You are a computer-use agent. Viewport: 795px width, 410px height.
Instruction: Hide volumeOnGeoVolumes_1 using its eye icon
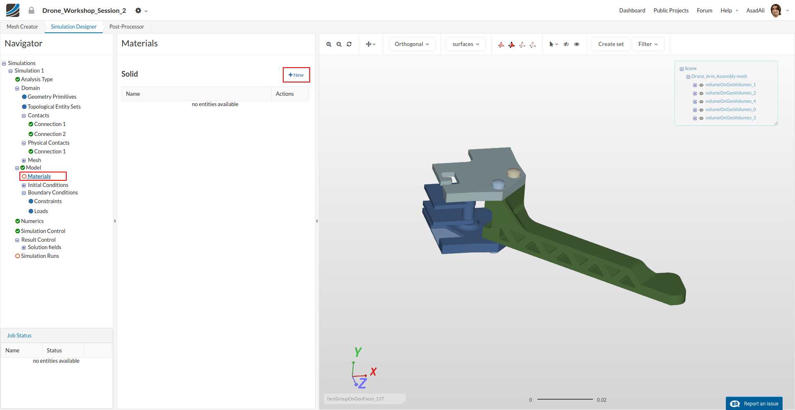[701, 85]
